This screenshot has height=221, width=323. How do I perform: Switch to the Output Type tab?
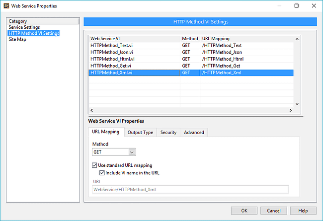pos(140,133)
